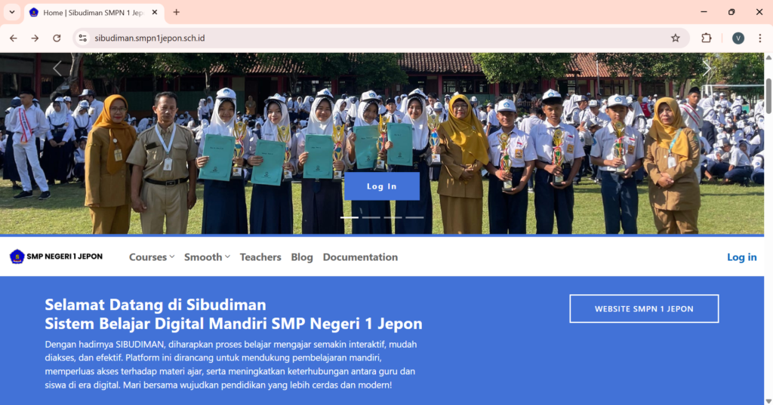Click the browser back arrow icon

[x=14, y=38]
